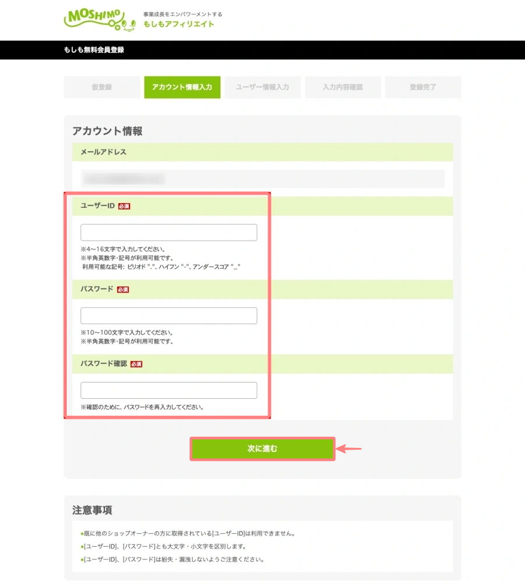
Task: Click the 必須 badge beside パスワード確認
Action: [136, 364]
